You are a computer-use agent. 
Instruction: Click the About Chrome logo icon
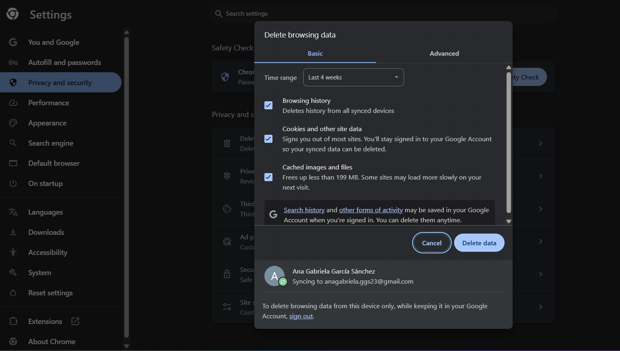pyautogui.click(x=13, y=342)
